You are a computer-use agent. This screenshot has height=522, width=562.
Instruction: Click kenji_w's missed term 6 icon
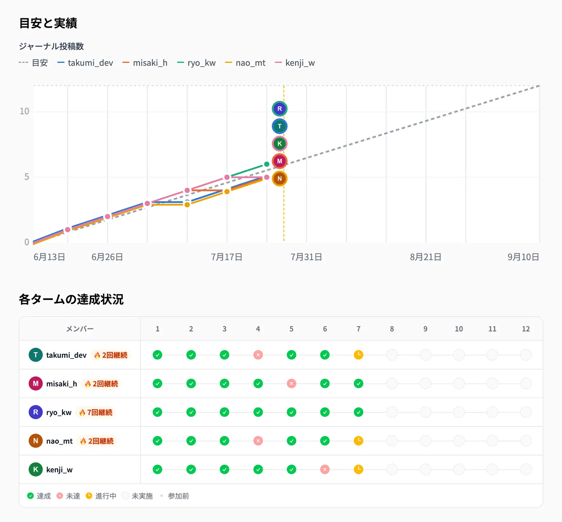pos(325,469)
